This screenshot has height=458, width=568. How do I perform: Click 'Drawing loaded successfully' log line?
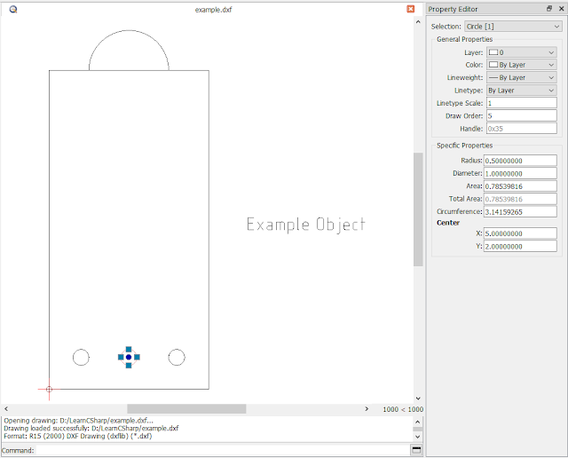91,429
